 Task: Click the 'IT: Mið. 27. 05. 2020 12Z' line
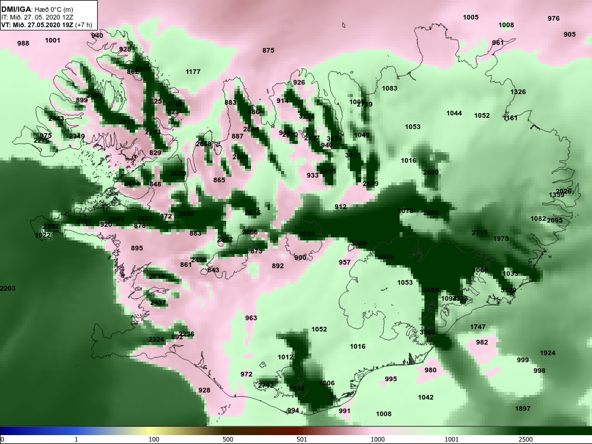[x=37, y=17]
